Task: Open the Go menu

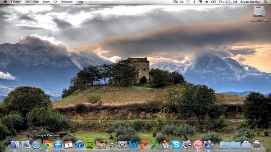Action: pos(55,2)
